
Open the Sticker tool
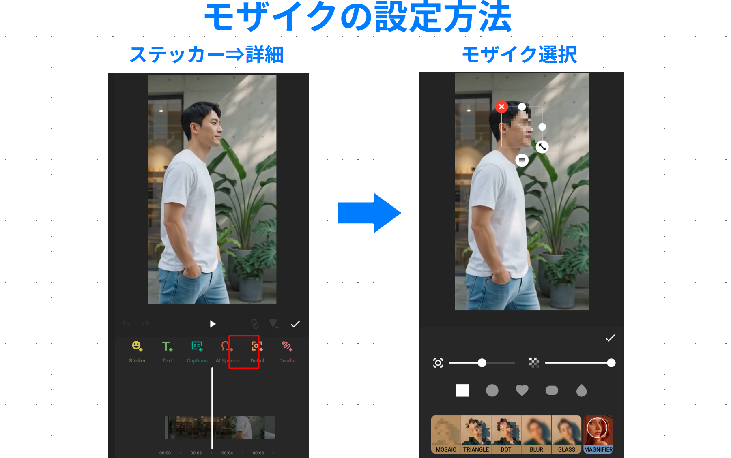click(137, 351)
